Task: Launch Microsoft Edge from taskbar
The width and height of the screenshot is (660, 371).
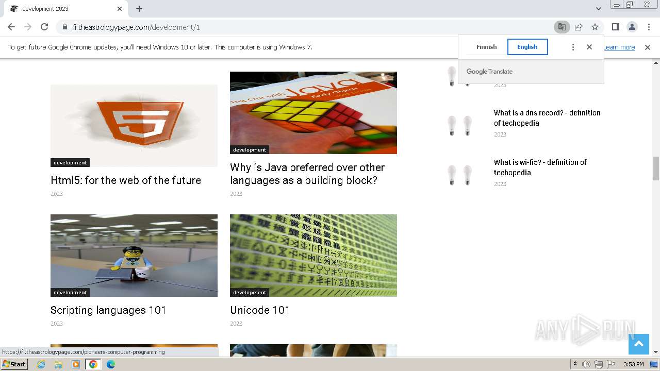Action: 110,364
